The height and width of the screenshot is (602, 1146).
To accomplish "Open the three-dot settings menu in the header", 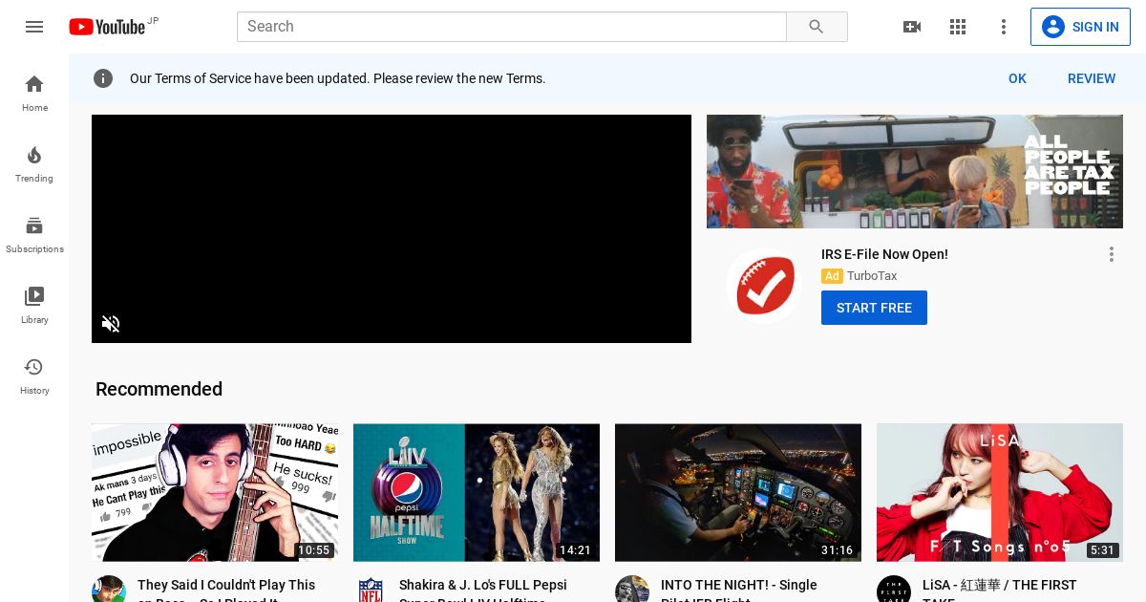I will click(x=1004, y=27).
